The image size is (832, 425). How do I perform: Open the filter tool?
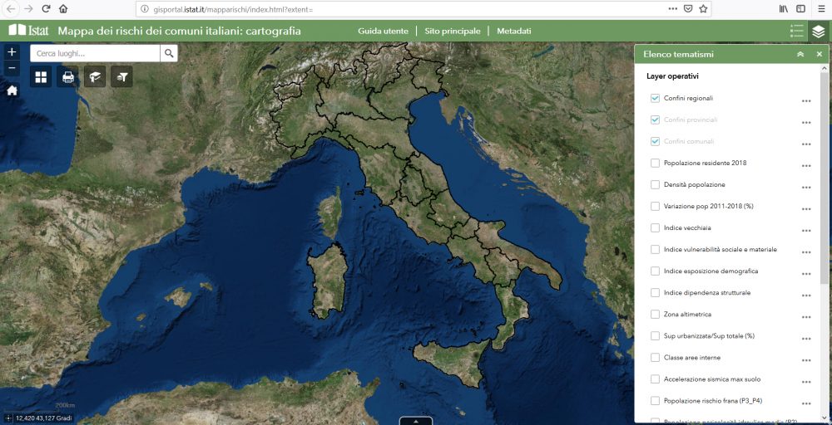(122, 77)
